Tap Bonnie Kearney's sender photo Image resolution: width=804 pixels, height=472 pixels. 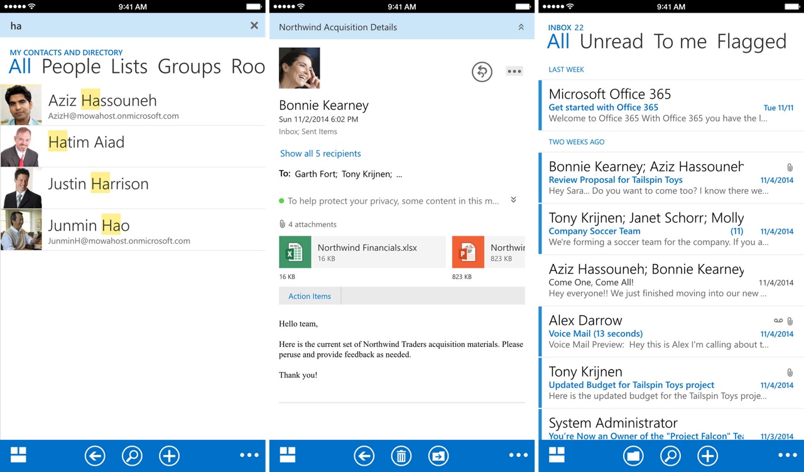point(300,68)
